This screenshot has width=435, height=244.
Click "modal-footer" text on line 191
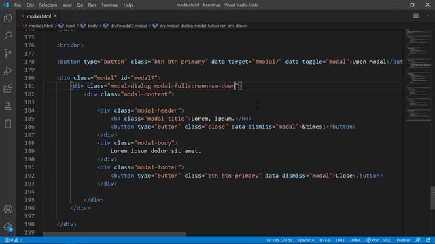(x=157, y=167)
